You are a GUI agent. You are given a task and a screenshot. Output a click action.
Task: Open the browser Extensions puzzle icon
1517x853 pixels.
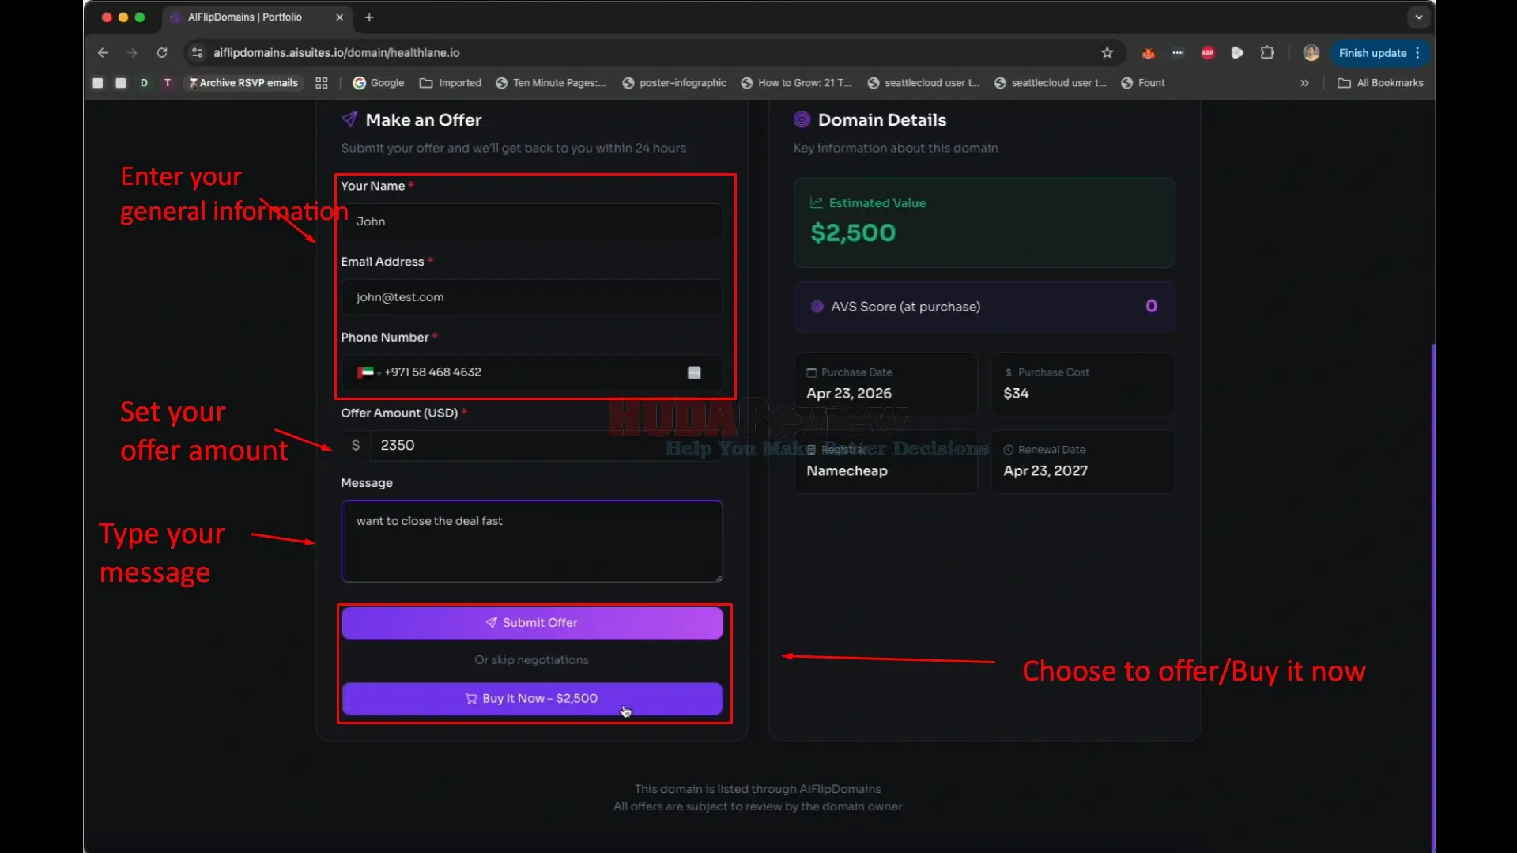click(1267, 53)
